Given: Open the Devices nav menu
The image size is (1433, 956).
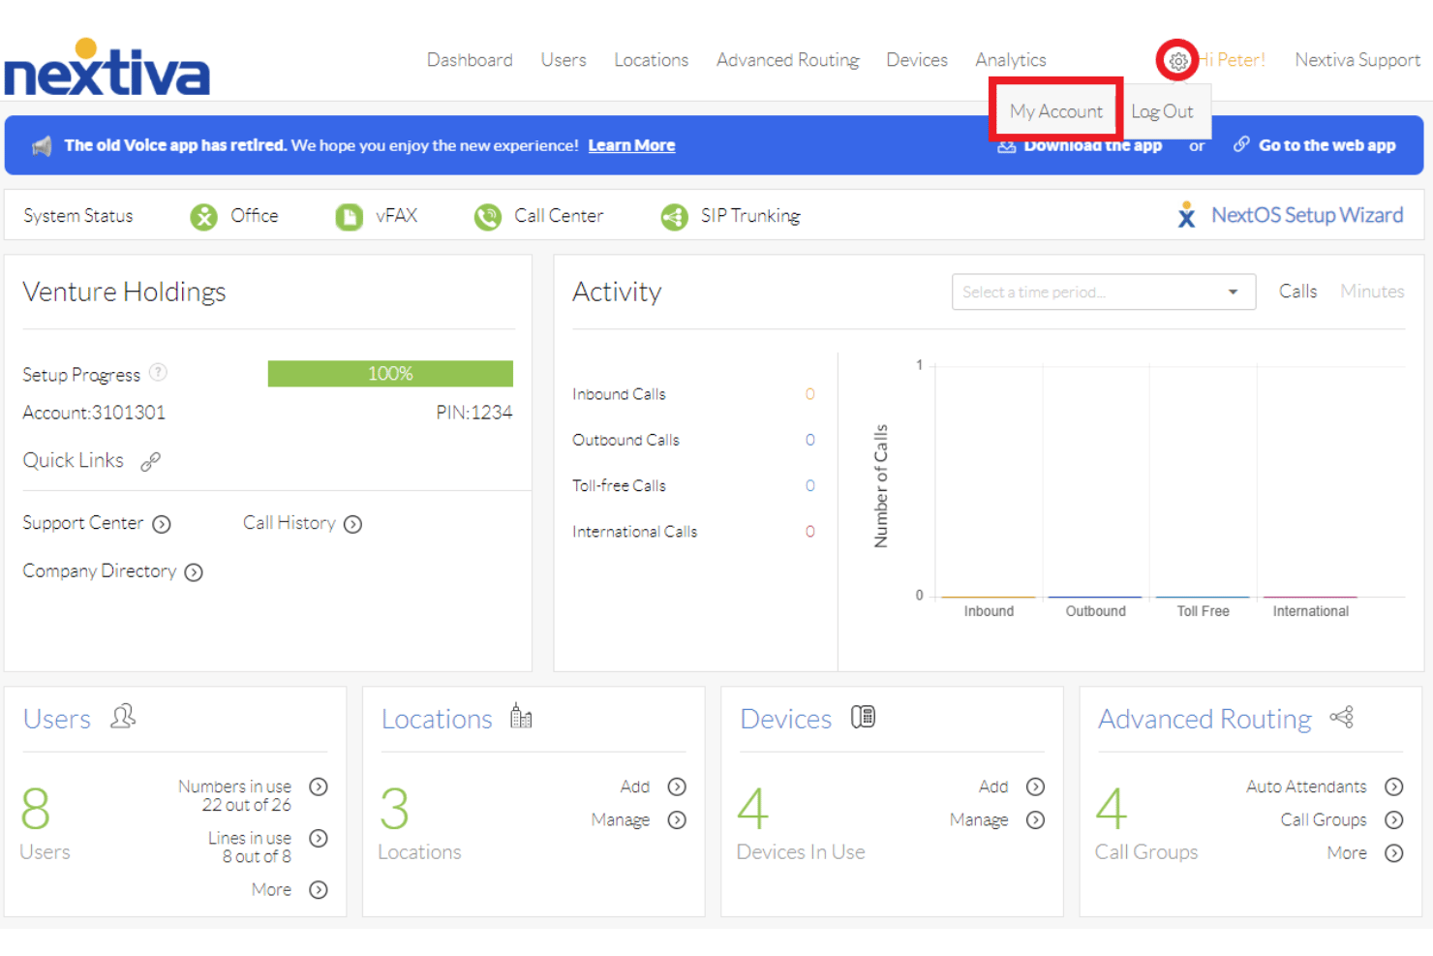Looking at the screenshot, I should point(917,60).
